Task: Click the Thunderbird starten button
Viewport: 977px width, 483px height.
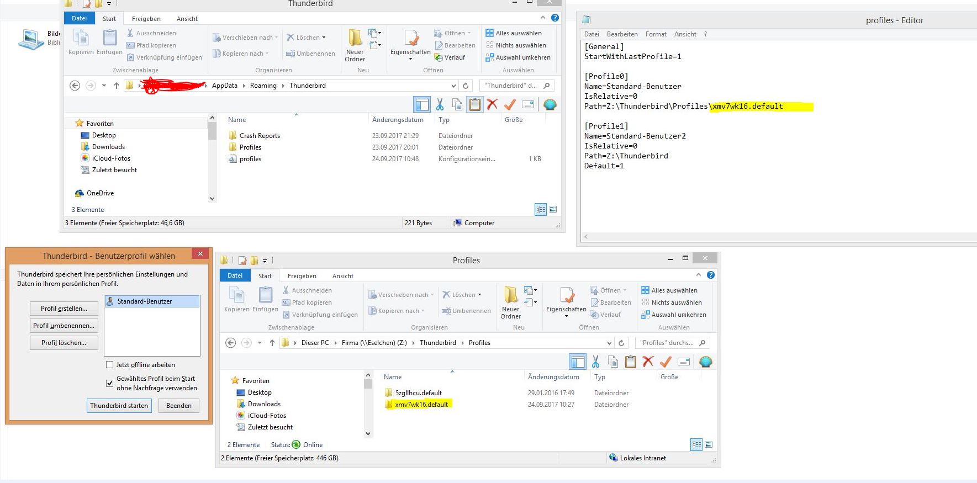Action: (119, 406)
